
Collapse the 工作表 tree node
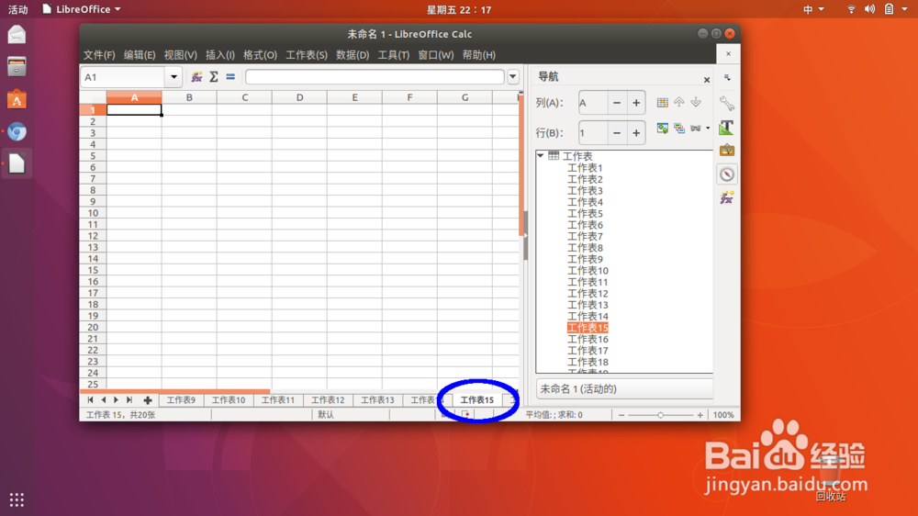point(541,156)
